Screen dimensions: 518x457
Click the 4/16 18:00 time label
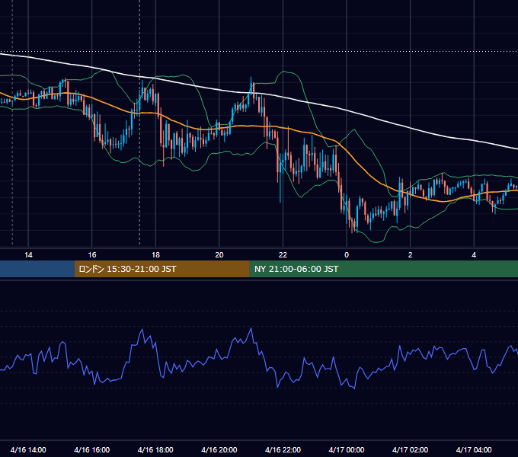[155, 449]
